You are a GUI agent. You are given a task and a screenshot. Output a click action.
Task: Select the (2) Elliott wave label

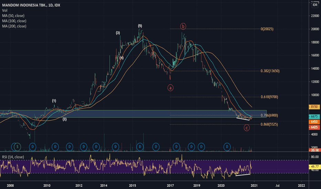[x=64, y=119]
